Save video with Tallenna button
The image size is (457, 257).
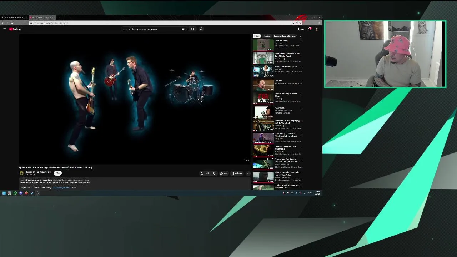pos(236,173)
